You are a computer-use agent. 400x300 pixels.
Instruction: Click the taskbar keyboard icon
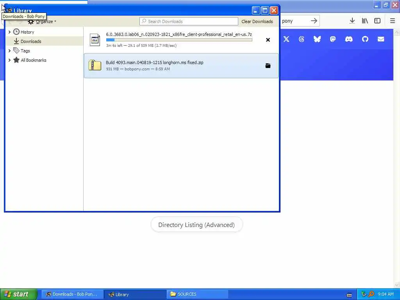click(x=349, y=295)
